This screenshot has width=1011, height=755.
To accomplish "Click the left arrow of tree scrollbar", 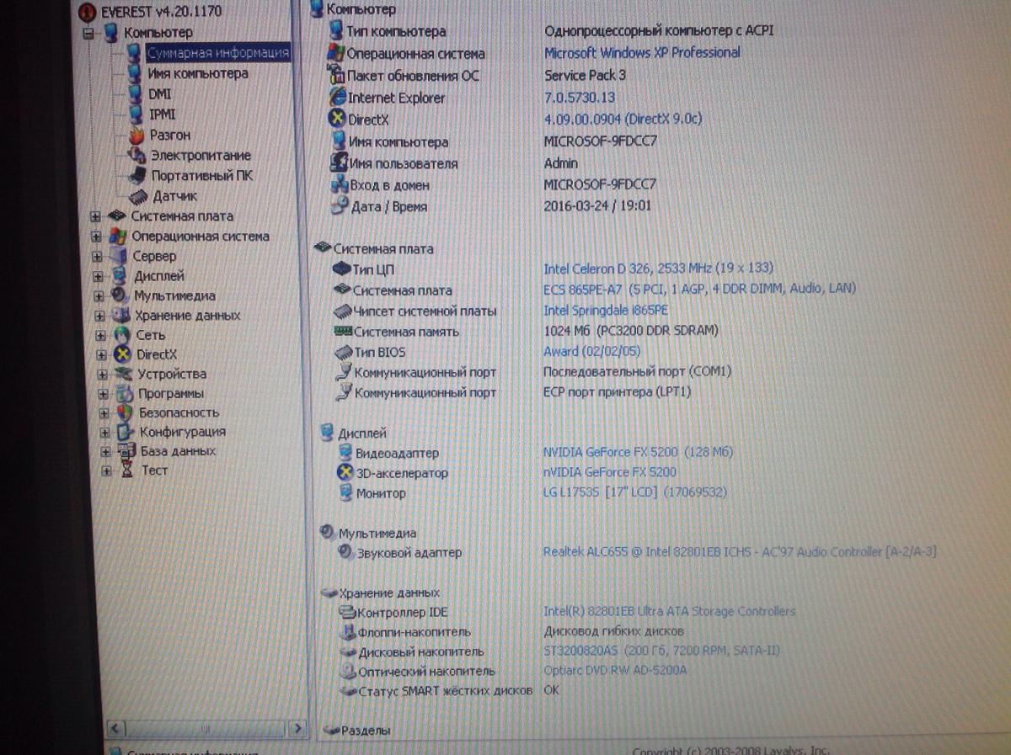I will pos(117,727).
